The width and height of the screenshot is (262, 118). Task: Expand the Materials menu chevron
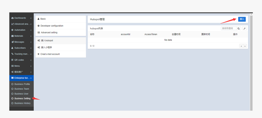31,36
